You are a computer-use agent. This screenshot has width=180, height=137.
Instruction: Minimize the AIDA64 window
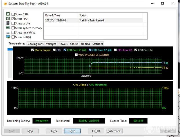click(152, 3)
